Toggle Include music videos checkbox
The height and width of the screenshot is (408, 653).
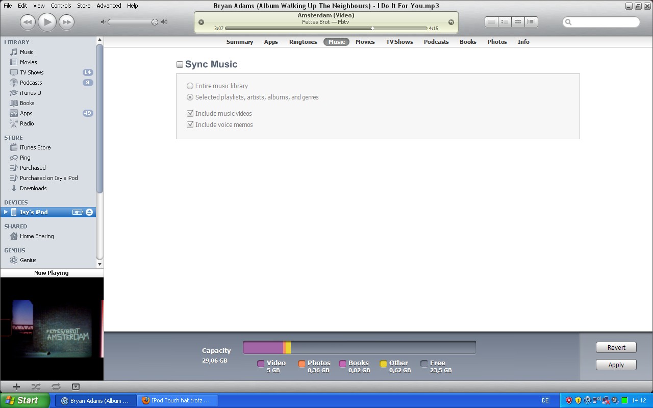190,113
